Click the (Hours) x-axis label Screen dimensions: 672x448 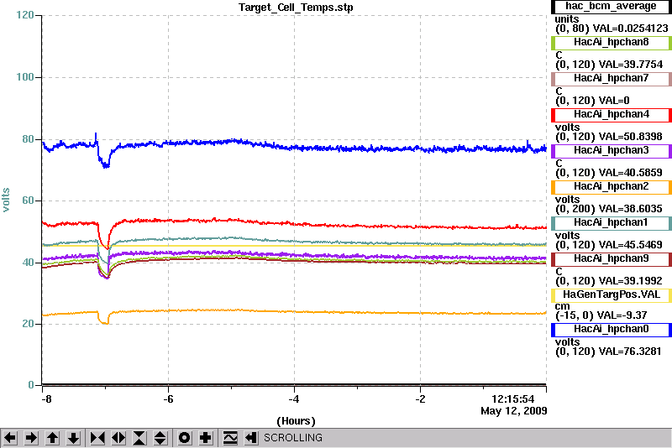[296, 421]
